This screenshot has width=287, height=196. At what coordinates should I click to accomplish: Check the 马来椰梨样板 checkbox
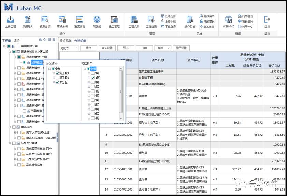[19, 165]
